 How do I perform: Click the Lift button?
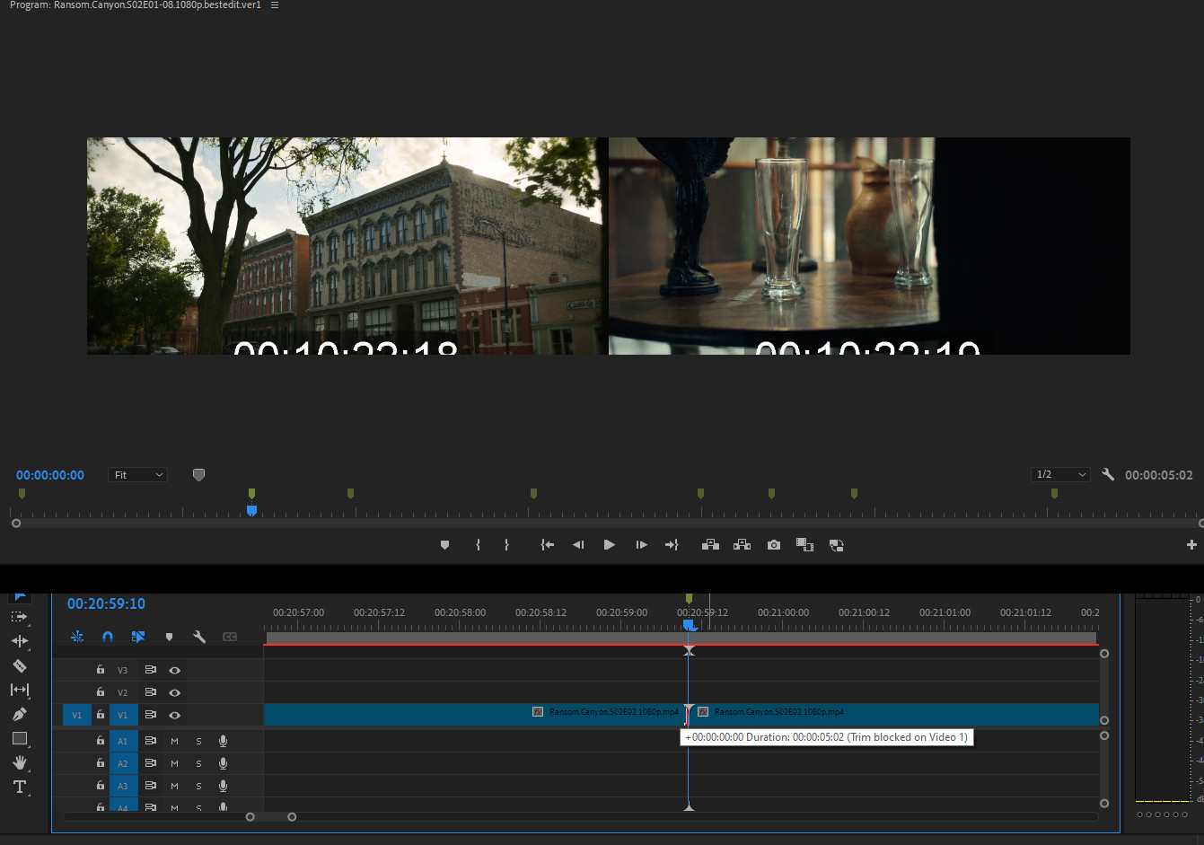(710, 545)
